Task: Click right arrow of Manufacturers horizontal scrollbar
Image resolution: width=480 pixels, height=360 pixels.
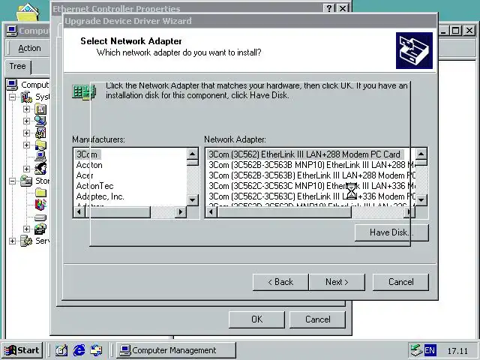Action: coord(181,211)
